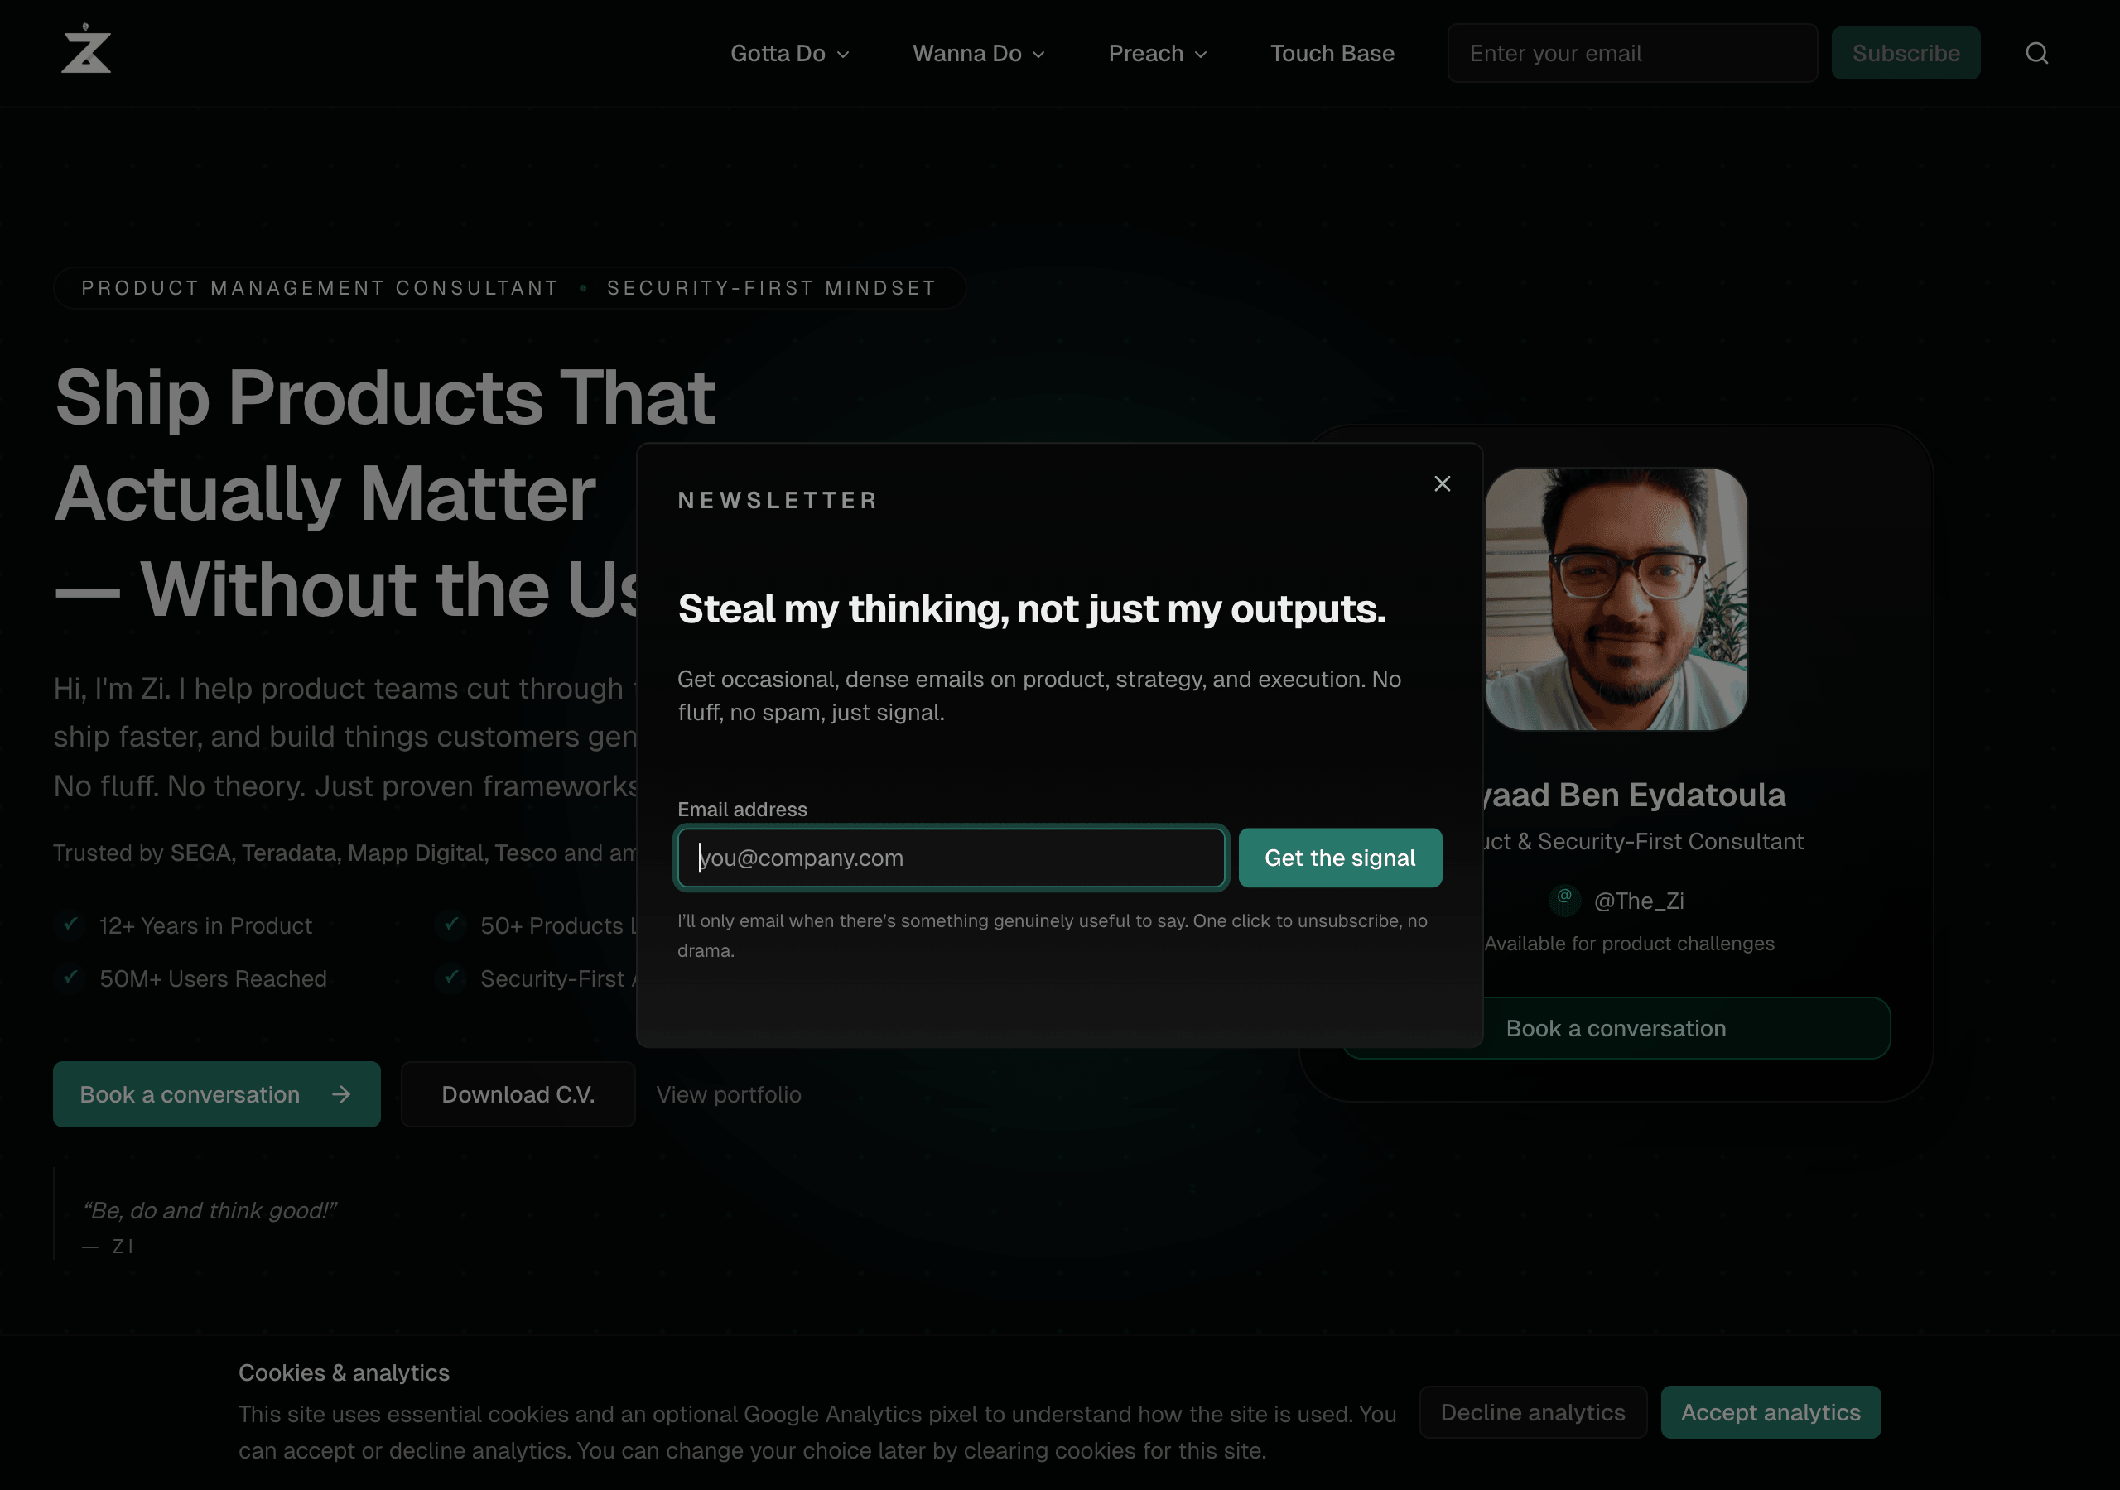Viewport: 2120px width, 1490px height.
Task: Select Touch Base in the navigation
Action: click(1332, 53)
